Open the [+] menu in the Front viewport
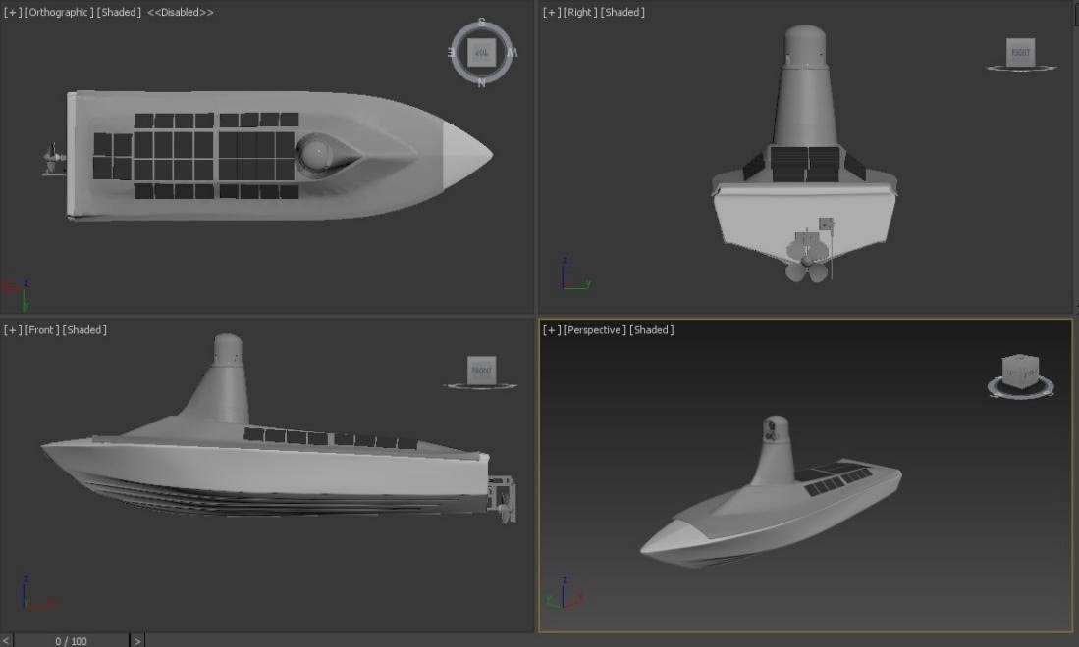1079x647 pixels. tap(12, 330)
